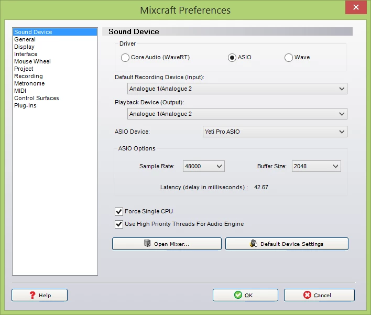This screenshot has height=315, width=371.
Task: Click the ASIO Options group label
Action: (x=137, y=148)
